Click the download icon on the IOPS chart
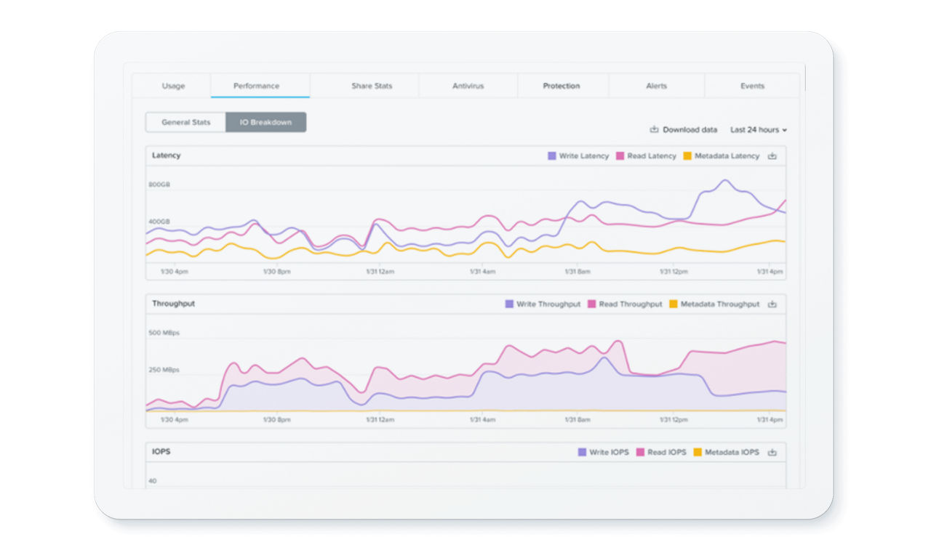The image size is (931, 558). [x=772, y=452]
